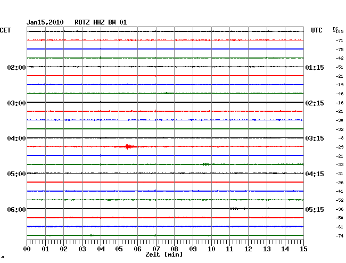
Task: Select the 00 minute axis tick label
Action: click(x=27, y=249)
